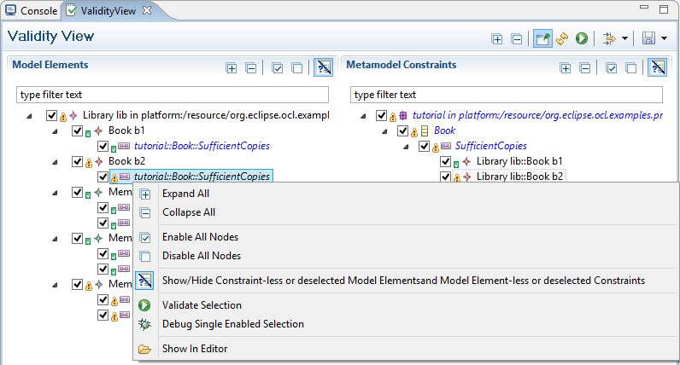Image resolution: width=680 pixels, height=365 pixels.
Task: Open the save dropdown arrow in main toolbar
Action: (664, 38)
